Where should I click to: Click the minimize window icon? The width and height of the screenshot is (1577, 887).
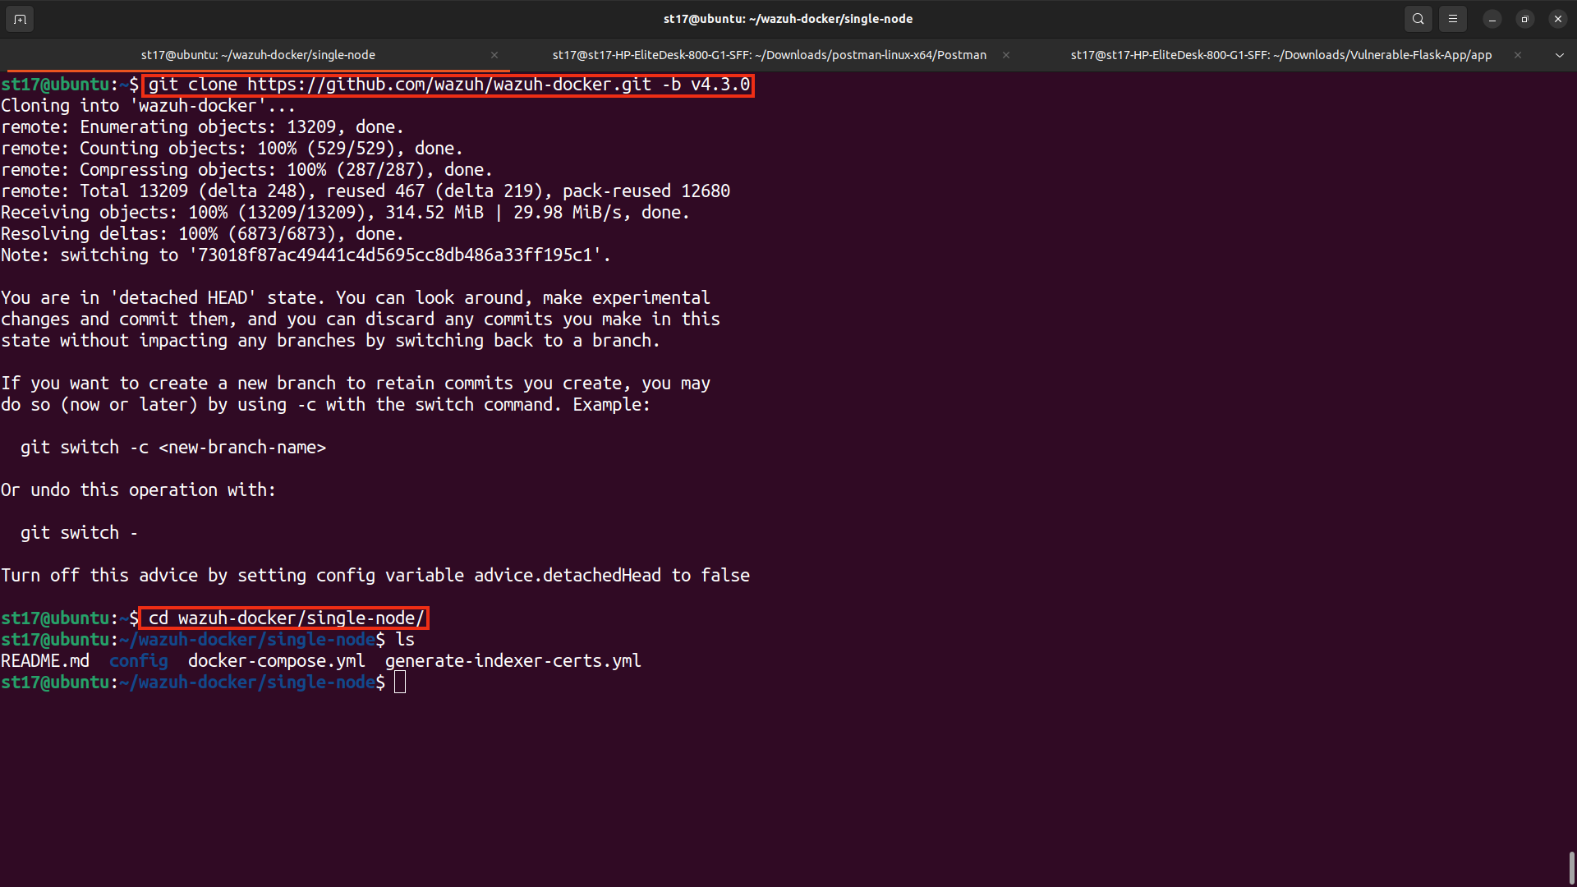pyautogui.click(x=1492, y=18)
